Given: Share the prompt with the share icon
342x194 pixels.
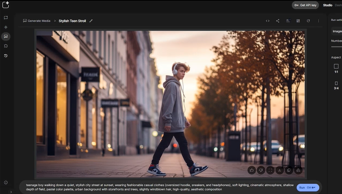Looking at the screenshot, I should [278, 21].
